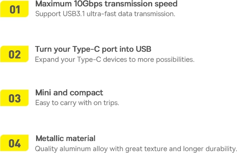Select the "Metallic material" heading
The width and height of the screenshot is (237, 153).
tap(65, 138)
